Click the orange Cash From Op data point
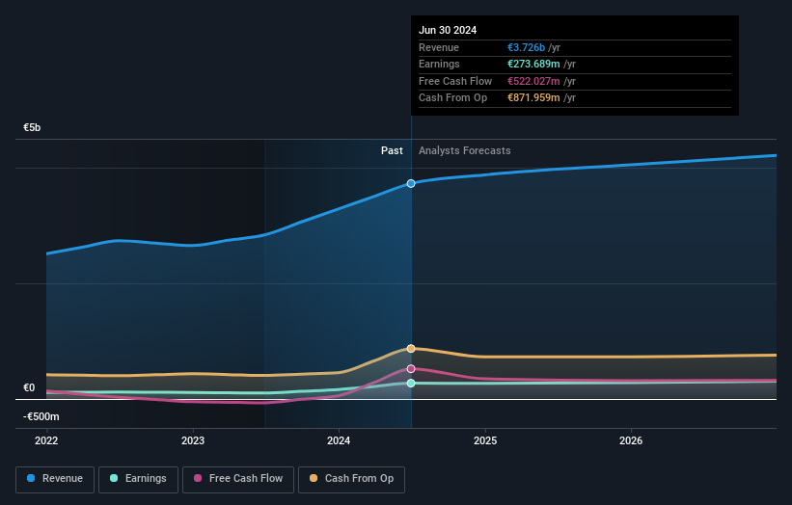Image resolution: width=792 pixels, height=505 pixels. click(x=411, y=349)
